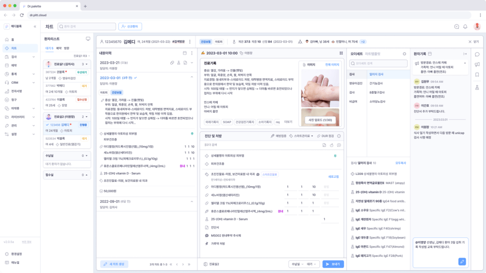
Task: Click the blue pencil button in the memo box
Action: [x=462, y=261]
